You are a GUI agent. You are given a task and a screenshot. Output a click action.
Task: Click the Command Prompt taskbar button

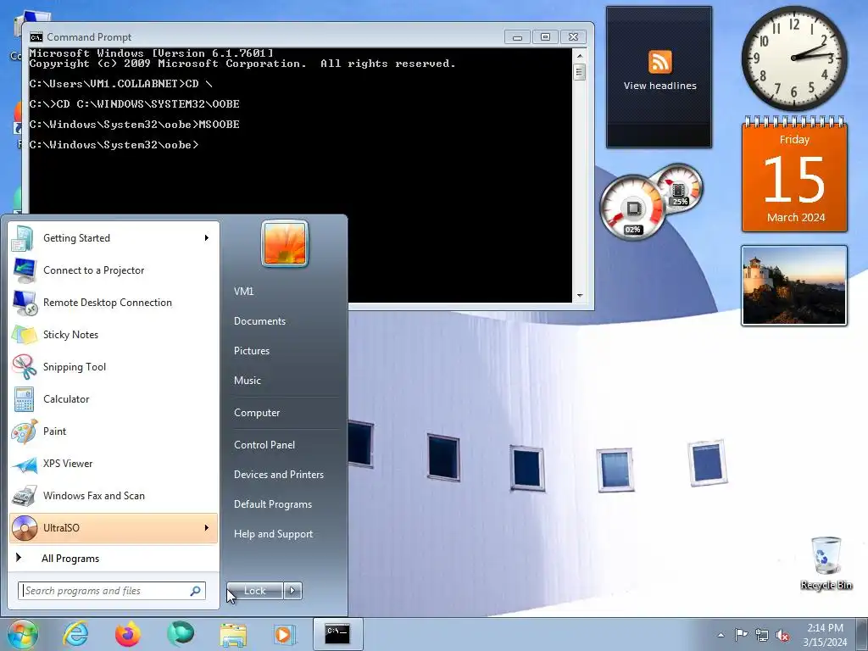337,634
